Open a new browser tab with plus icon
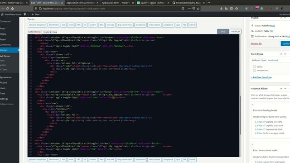 tap(209, 3)
